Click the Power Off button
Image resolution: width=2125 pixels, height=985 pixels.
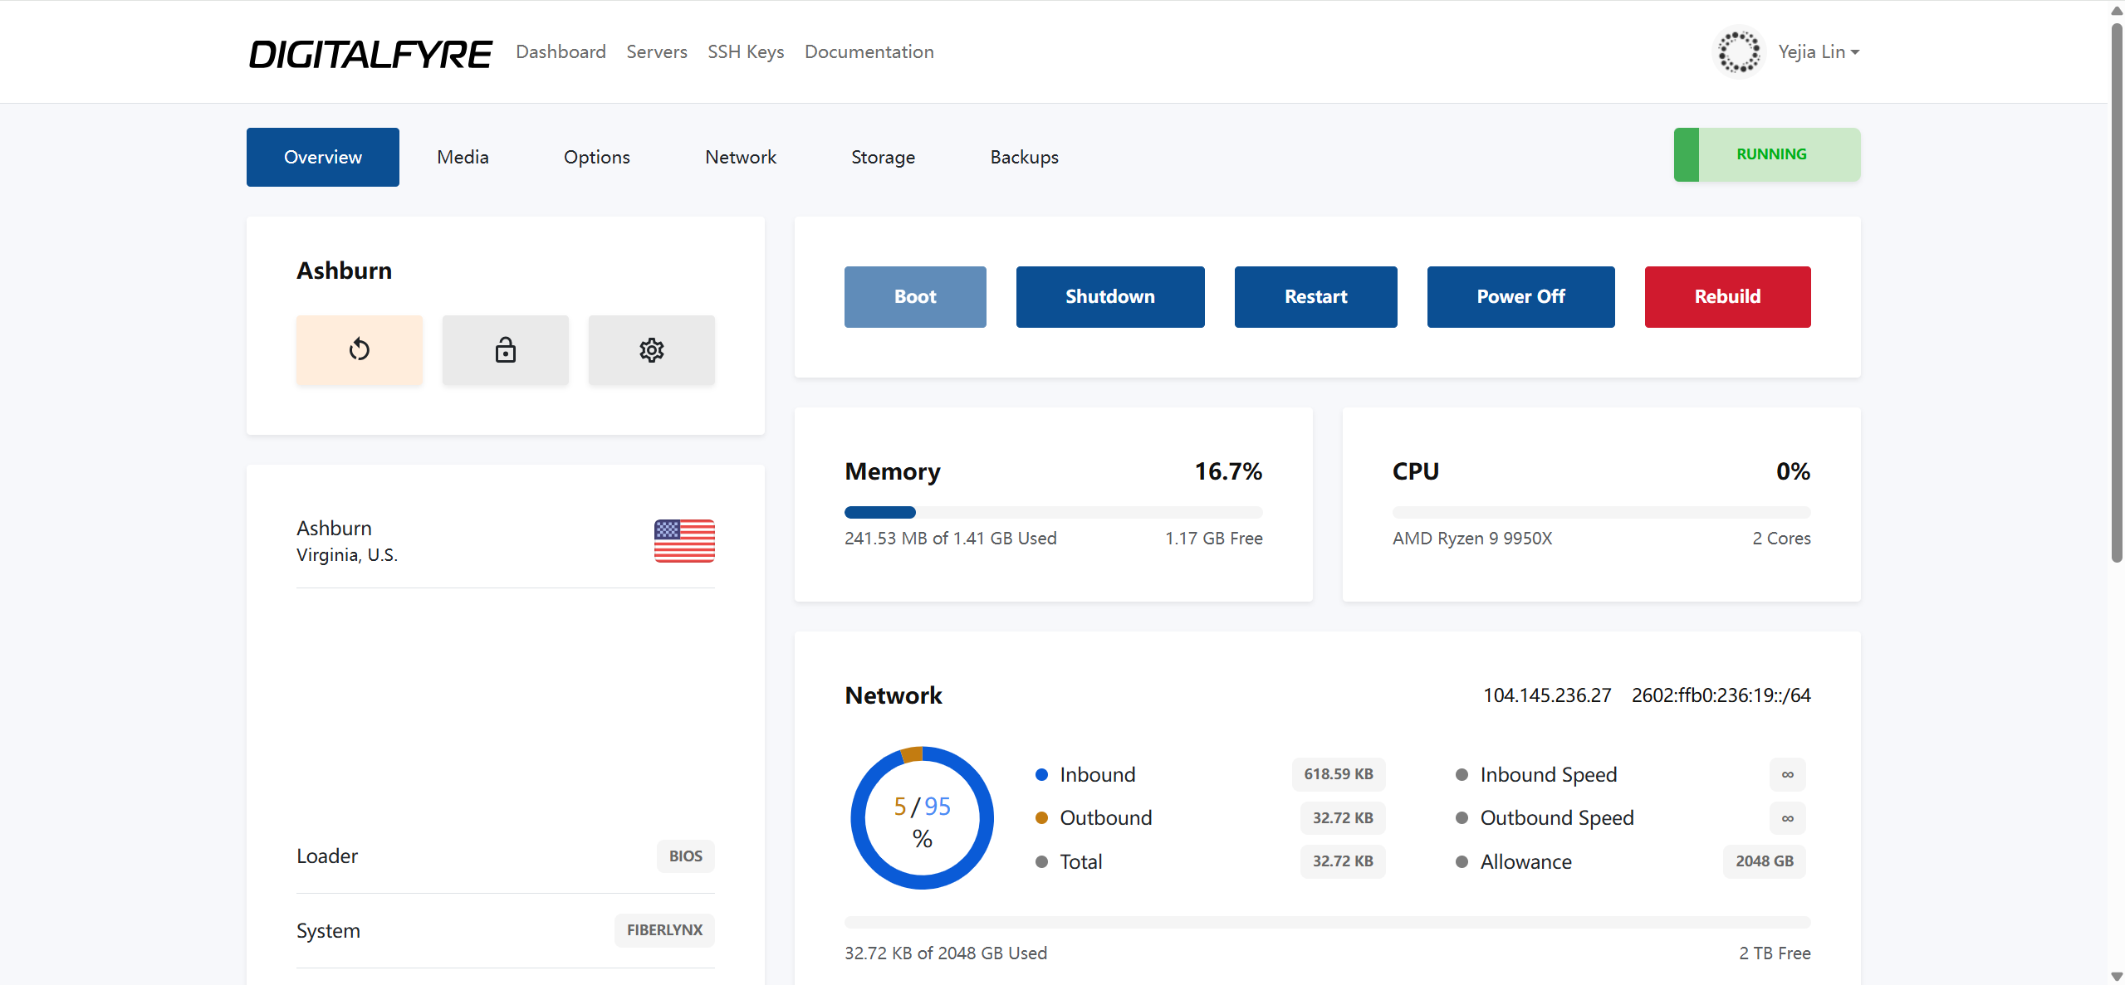click(1521, 297)
